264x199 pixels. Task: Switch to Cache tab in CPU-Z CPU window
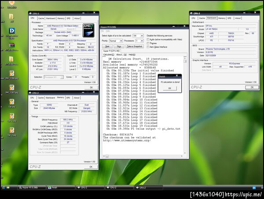point(41,18)
